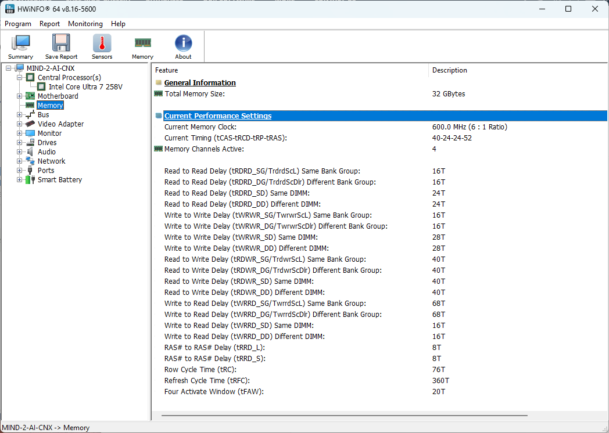Expand the Smart Battery tree node
The image size is (609, 433).
pyautogui.click(x=19, y=179)
